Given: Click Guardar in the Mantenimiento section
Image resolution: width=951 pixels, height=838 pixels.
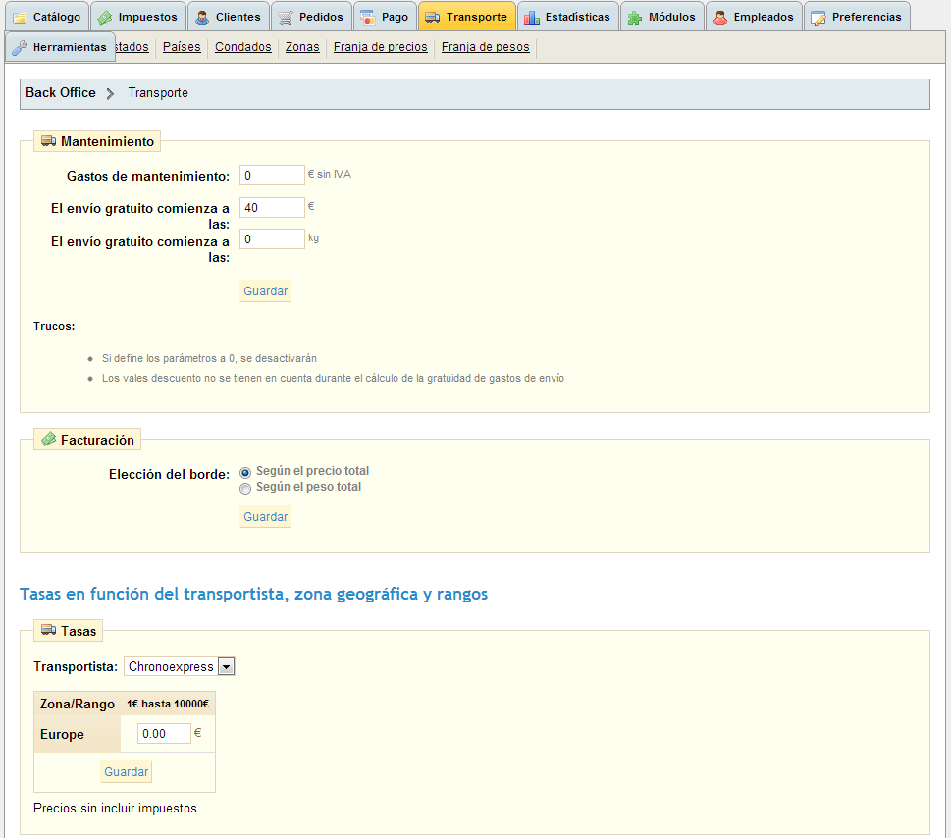Looking at the screenshot, I should click(266, 291).
